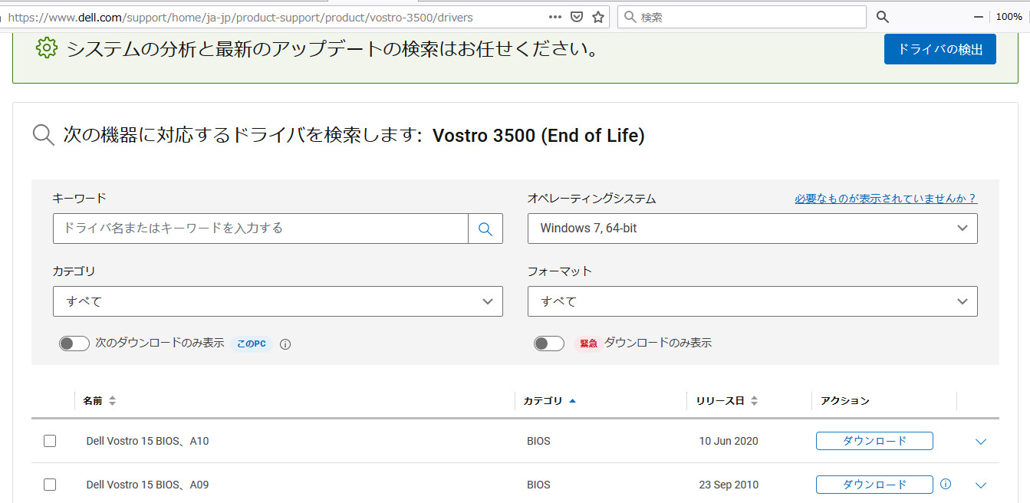
Task: Click the name Dell Vostro 15 BIOS、A09
Action: click(x=147, y=485)
